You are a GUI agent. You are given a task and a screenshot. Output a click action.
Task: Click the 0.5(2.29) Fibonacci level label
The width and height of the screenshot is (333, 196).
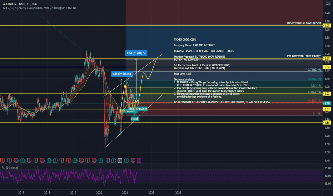tap(315, 86)
